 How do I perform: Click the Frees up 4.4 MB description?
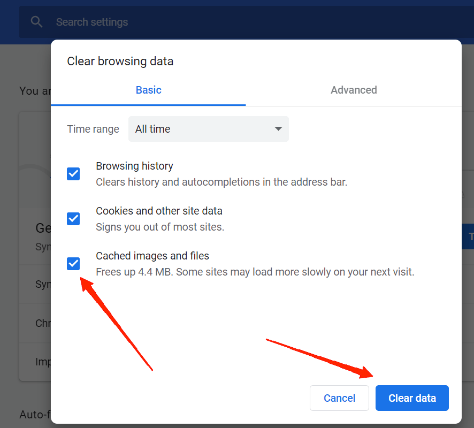pos(255,272)
